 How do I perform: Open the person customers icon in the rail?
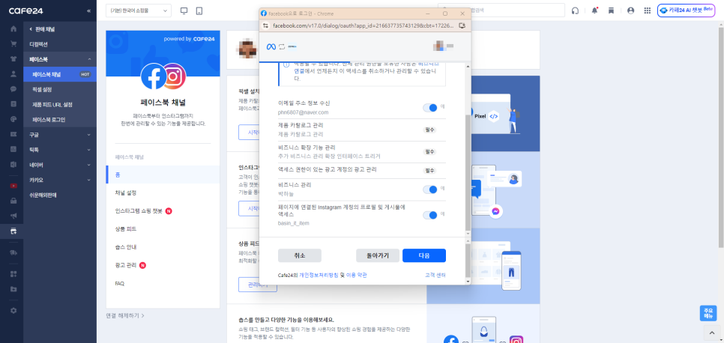(13, 74)
